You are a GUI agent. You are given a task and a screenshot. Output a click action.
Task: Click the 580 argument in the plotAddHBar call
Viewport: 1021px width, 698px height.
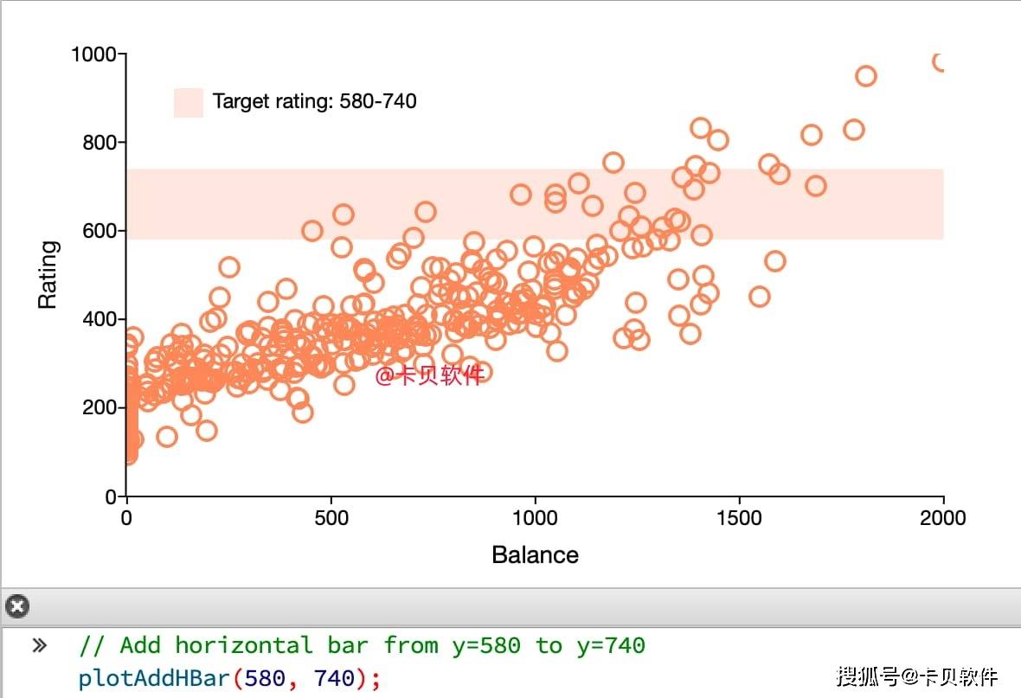[265, 677]
